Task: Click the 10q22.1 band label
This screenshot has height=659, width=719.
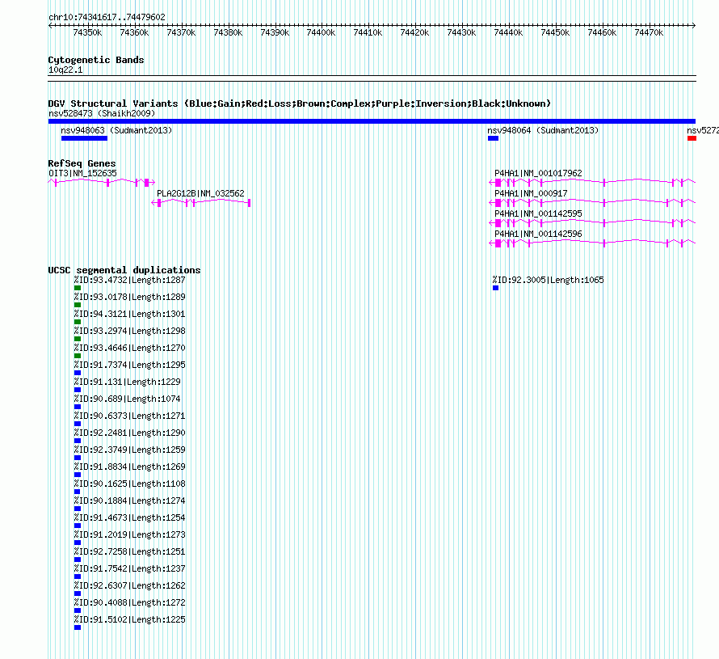Action: 65,70
